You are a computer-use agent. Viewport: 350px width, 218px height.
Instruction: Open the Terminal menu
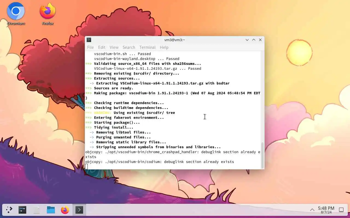pos(147,47)
